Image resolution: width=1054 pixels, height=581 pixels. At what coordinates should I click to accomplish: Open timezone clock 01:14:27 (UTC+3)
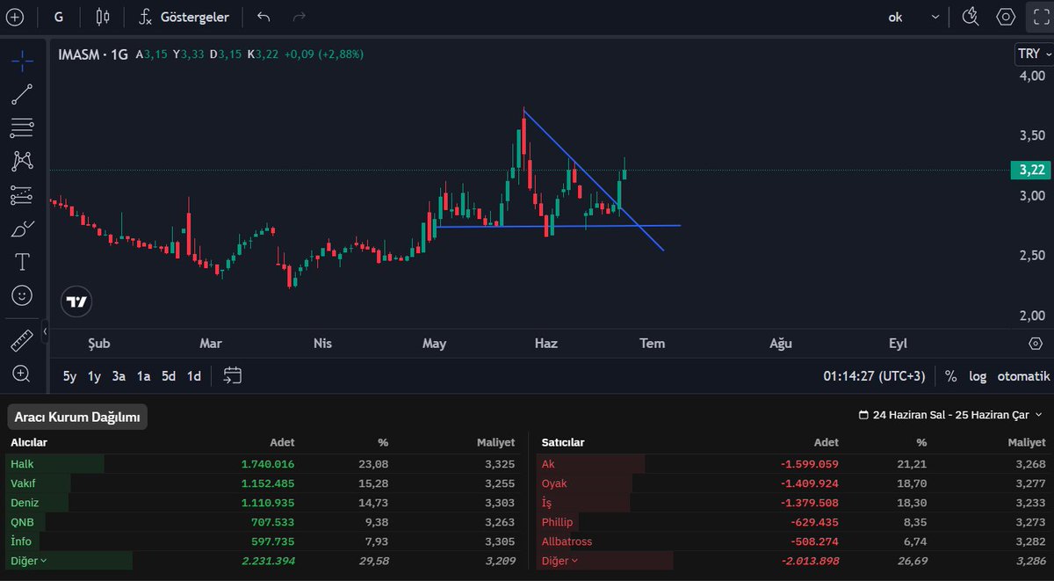coord(874,376)
